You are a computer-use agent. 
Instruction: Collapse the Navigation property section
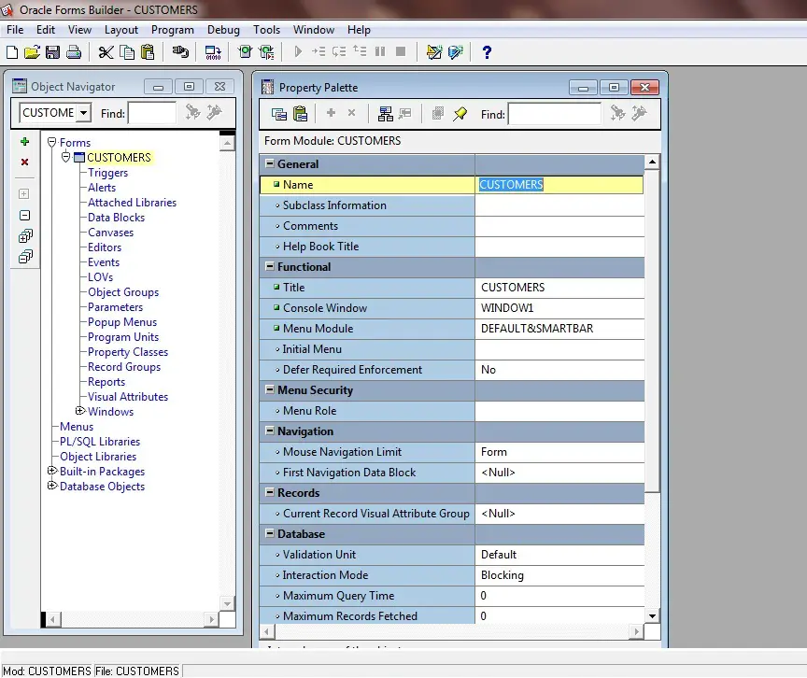tap(269, 431)
